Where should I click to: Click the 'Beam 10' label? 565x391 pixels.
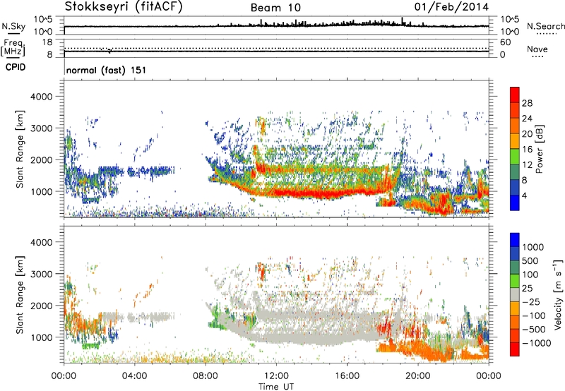click(275, 8)
